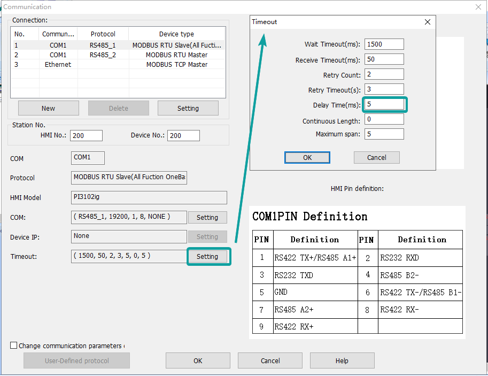The height and width of the screenshot is (376, 488).
Task: Select the Ethernet communication cell
Action: tap(58, 65)
